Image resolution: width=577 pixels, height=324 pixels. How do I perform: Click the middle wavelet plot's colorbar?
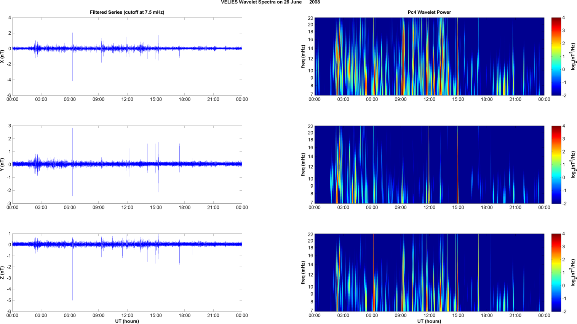tap(556, 164)
